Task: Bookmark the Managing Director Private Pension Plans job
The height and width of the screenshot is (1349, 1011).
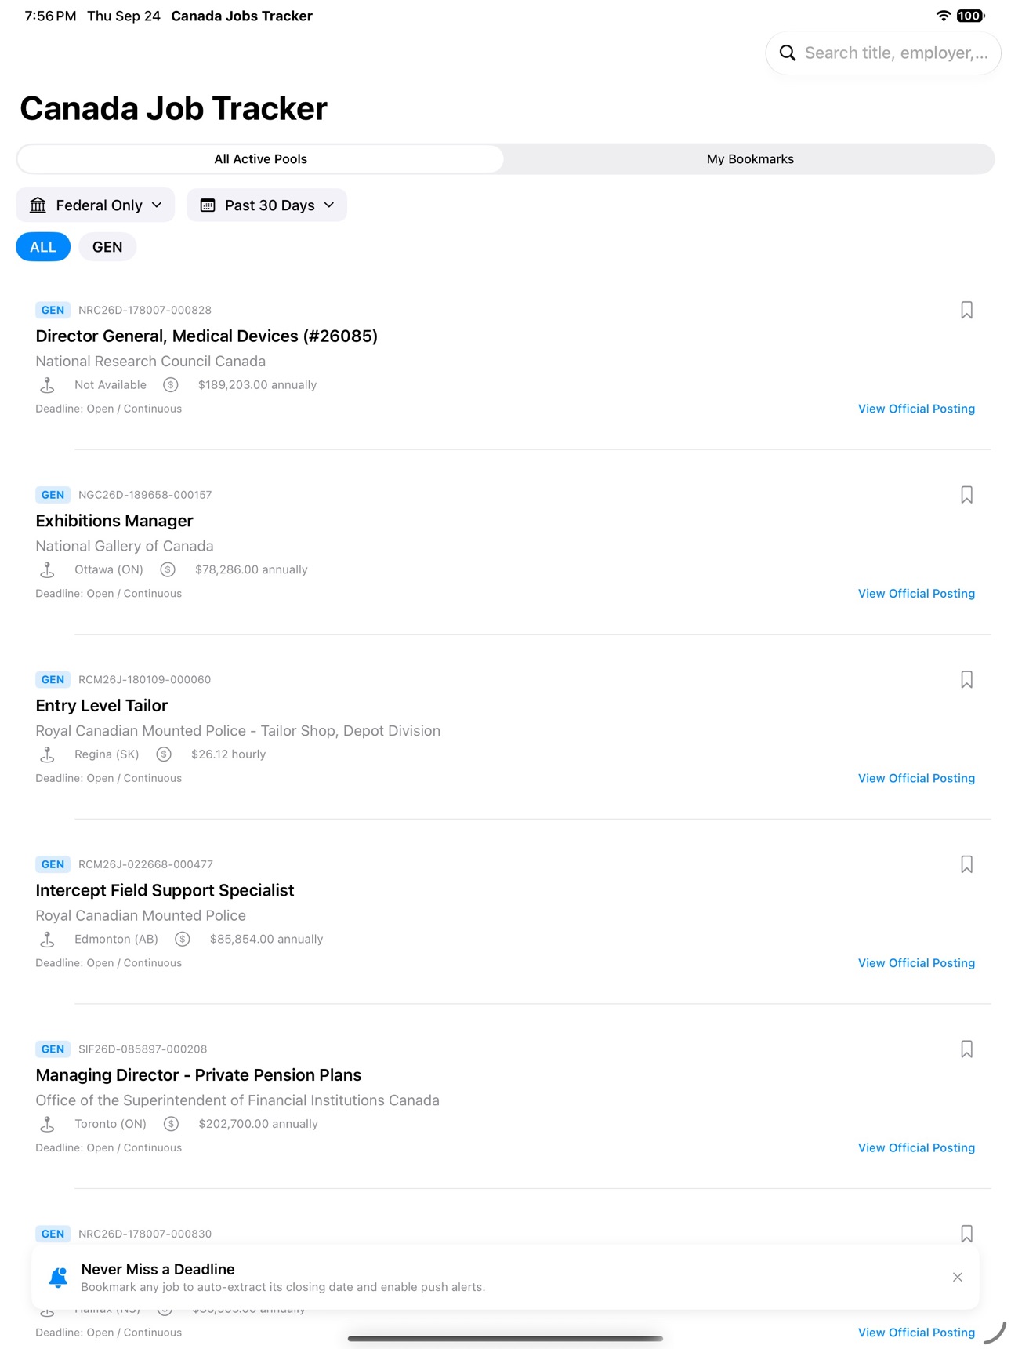Action: pyautogui.click(x=966, y=1049)
